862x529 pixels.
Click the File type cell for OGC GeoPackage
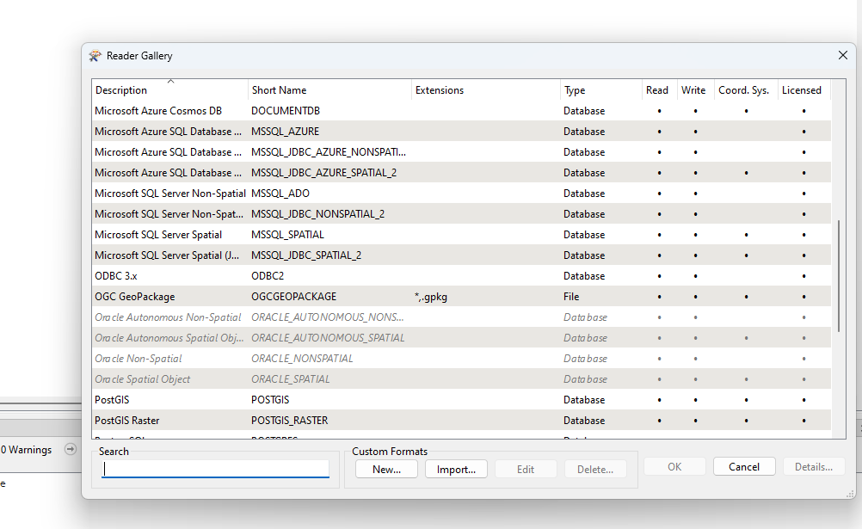pos(571,297)
